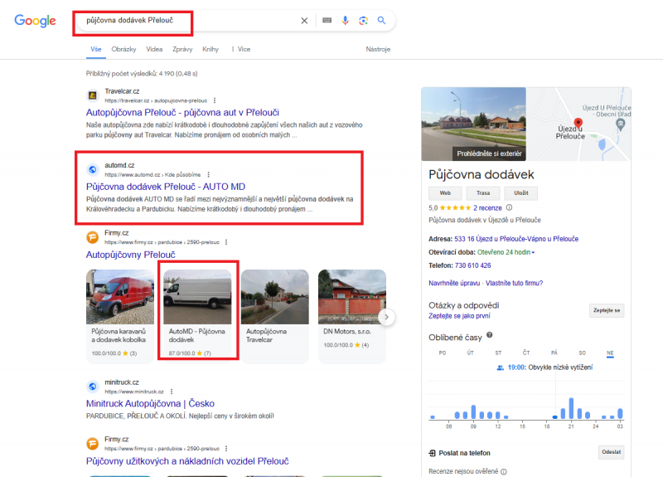Switch to the Knihy tab
663x477 pixels.
(x=211, y=49)
